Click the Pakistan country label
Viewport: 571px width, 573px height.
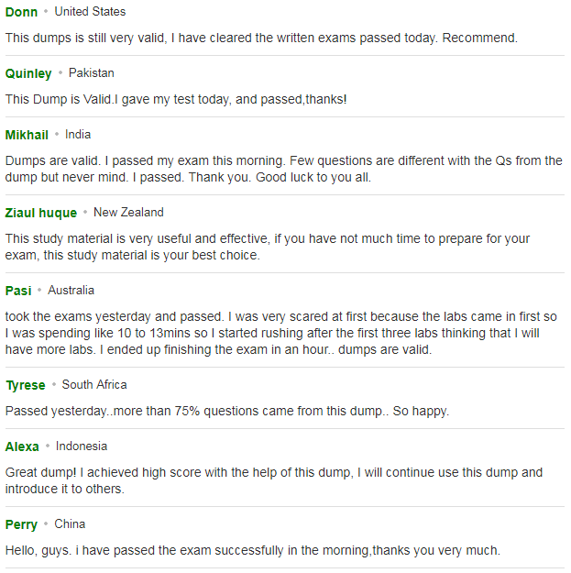coord(92,73)
